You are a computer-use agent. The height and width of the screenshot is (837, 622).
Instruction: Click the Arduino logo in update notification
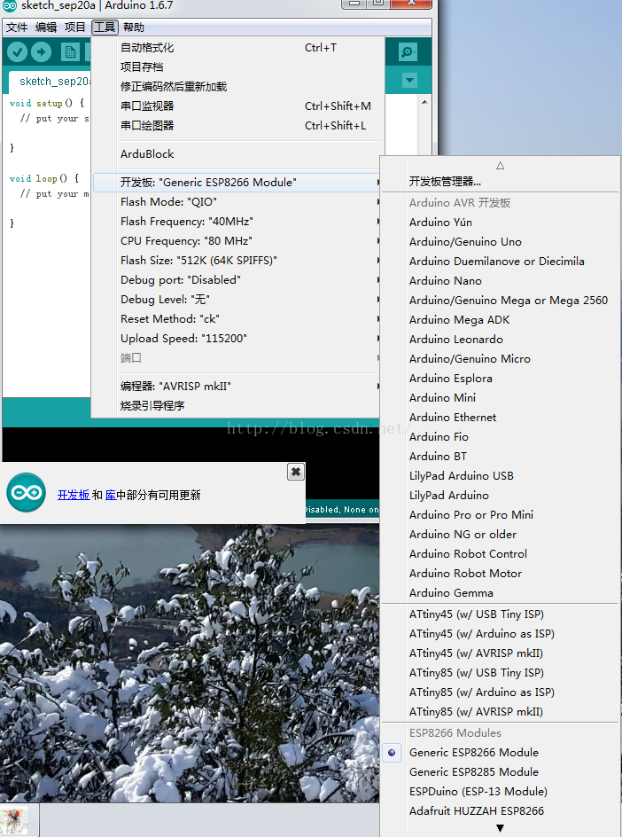[27, 493]
